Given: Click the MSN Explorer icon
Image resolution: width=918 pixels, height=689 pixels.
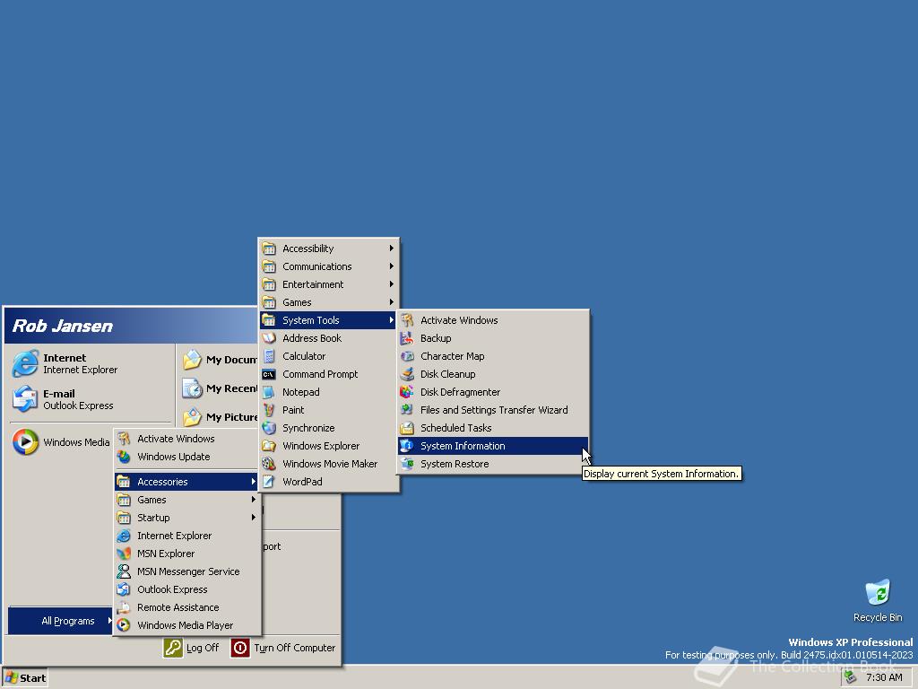Looking at the screenshot, I should [124, 554].
